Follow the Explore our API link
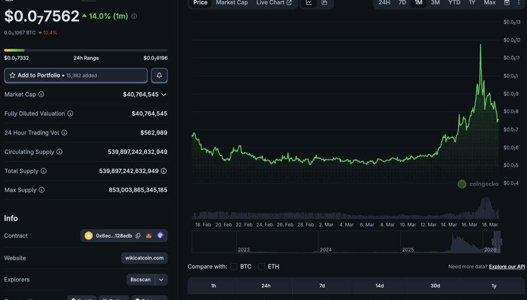Screen dimensions: 527x300 click(507, 266)
